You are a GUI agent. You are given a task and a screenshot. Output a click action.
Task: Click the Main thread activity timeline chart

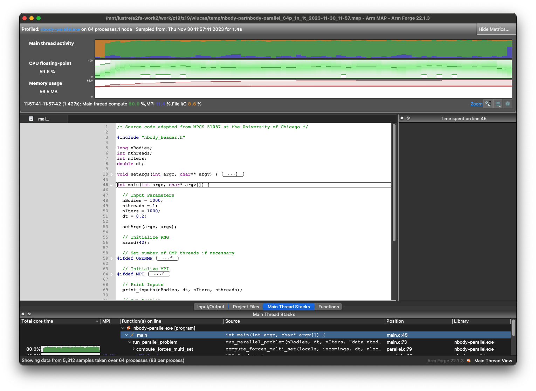[303, 49]
